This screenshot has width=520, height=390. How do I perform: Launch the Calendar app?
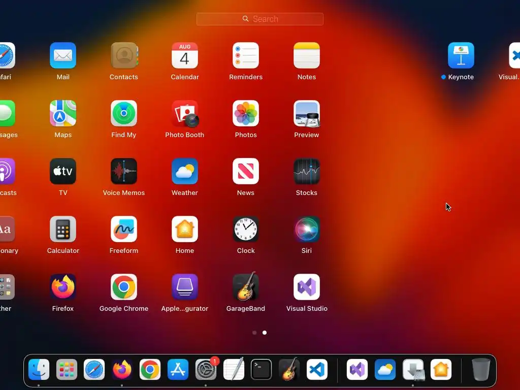185,55
